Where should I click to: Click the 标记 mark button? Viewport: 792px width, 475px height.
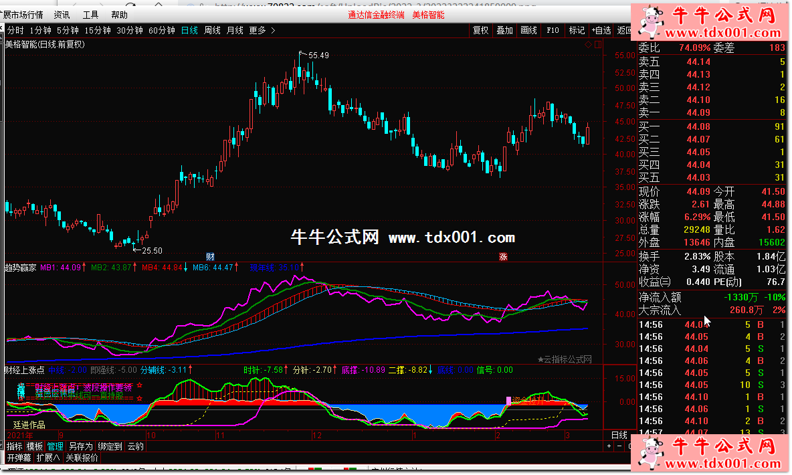[576, 30]
